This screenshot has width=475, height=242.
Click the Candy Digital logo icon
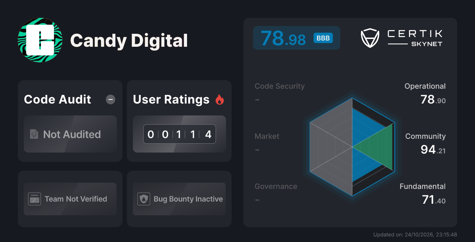pos(40,40)
